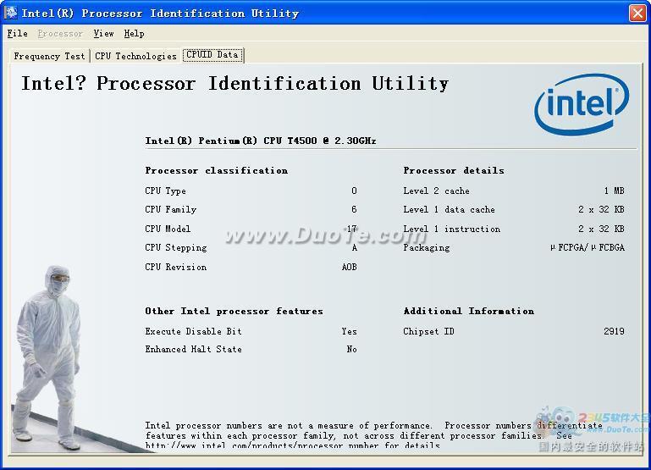Screen dimensions: 651x470
Task: Click the Chipset ID value 2919
Action: tap(614, 331)
